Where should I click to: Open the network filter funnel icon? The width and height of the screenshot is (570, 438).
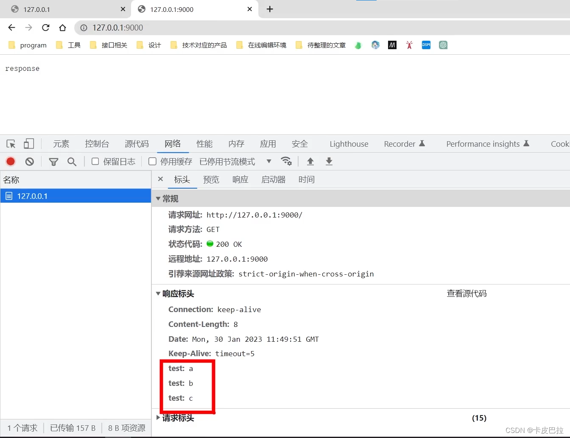53,162
